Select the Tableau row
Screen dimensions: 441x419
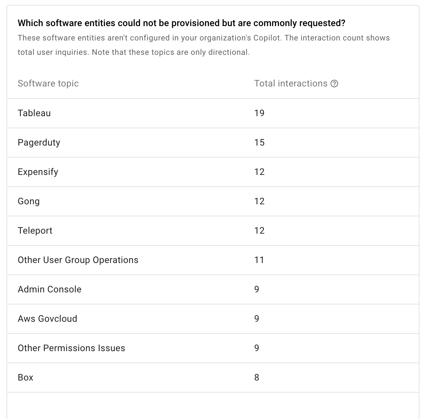point(213,113)
